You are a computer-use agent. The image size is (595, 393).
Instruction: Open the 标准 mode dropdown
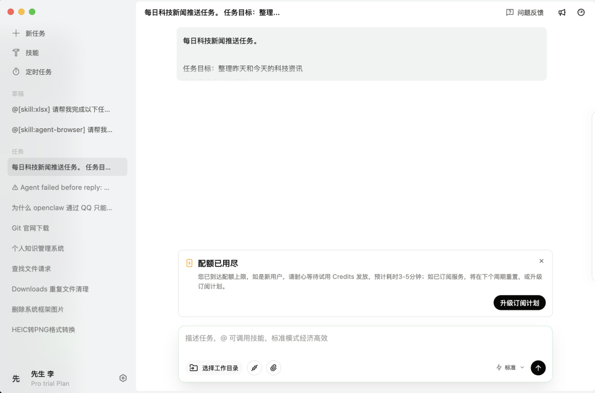pos(510,368)
